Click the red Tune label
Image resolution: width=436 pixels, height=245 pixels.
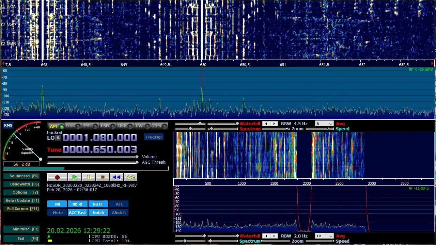pos(54,150)
